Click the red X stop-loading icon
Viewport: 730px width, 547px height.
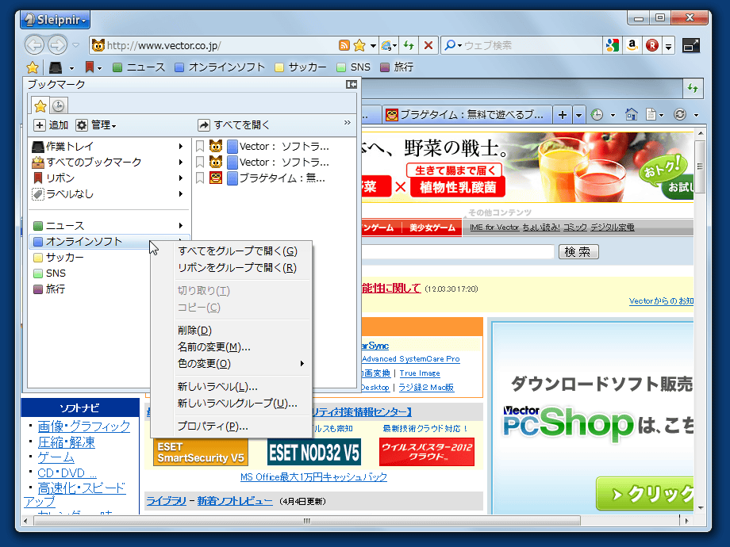(428, 45)
